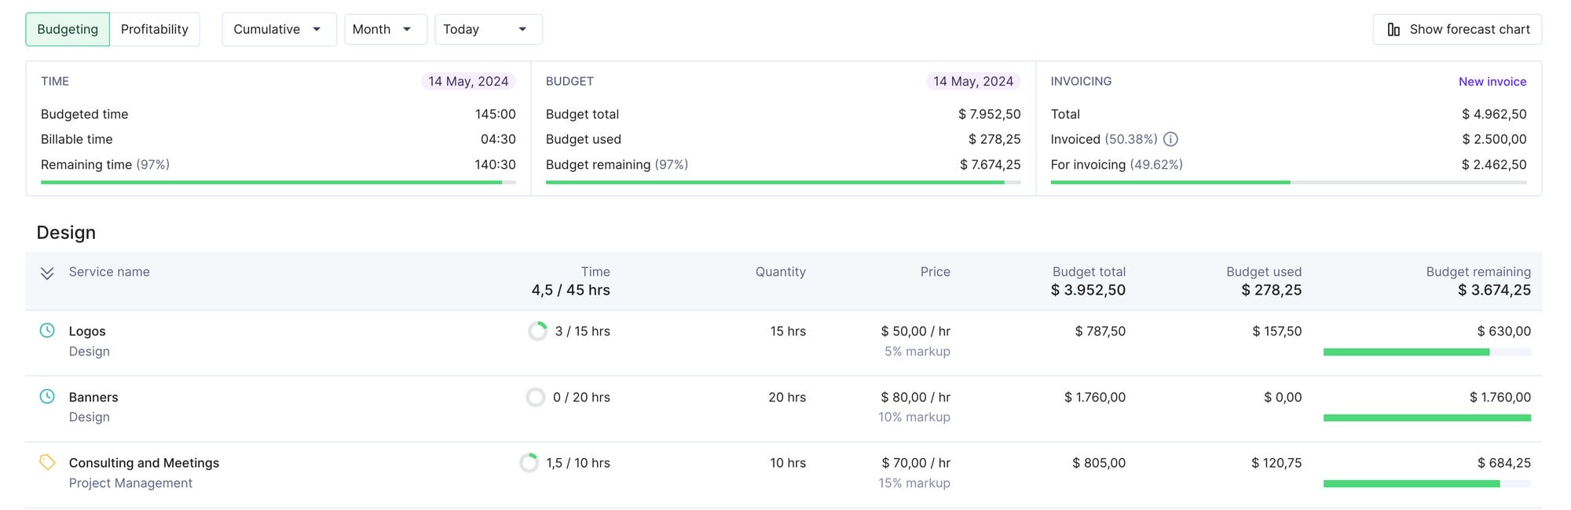Screen dimensions: 1571x510
Task: Open the Month dropdown
Action: pyautogui.click(x=386, y=29)
